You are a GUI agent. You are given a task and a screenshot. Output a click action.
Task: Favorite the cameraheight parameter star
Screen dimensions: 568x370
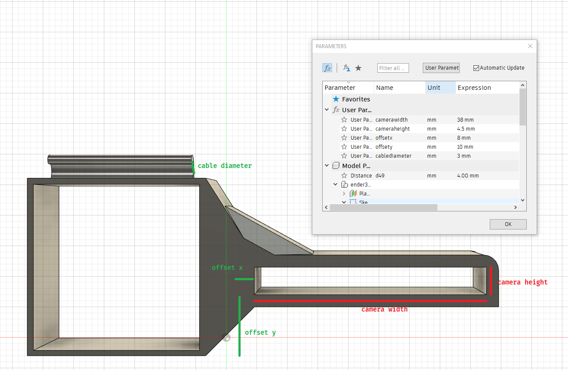pos(344,129)
